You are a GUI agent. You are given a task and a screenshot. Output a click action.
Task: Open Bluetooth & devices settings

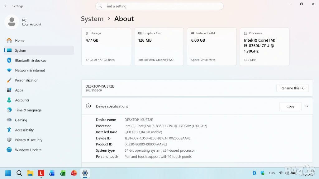tap(31, 60)
